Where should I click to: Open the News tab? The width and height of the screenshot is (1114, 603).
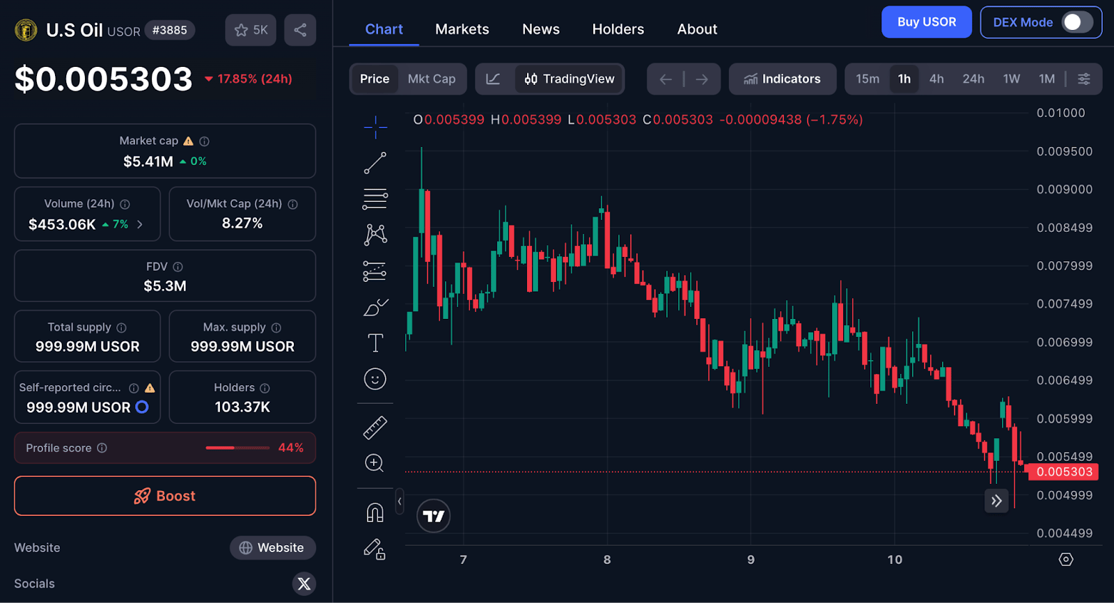tap(541, 29)
